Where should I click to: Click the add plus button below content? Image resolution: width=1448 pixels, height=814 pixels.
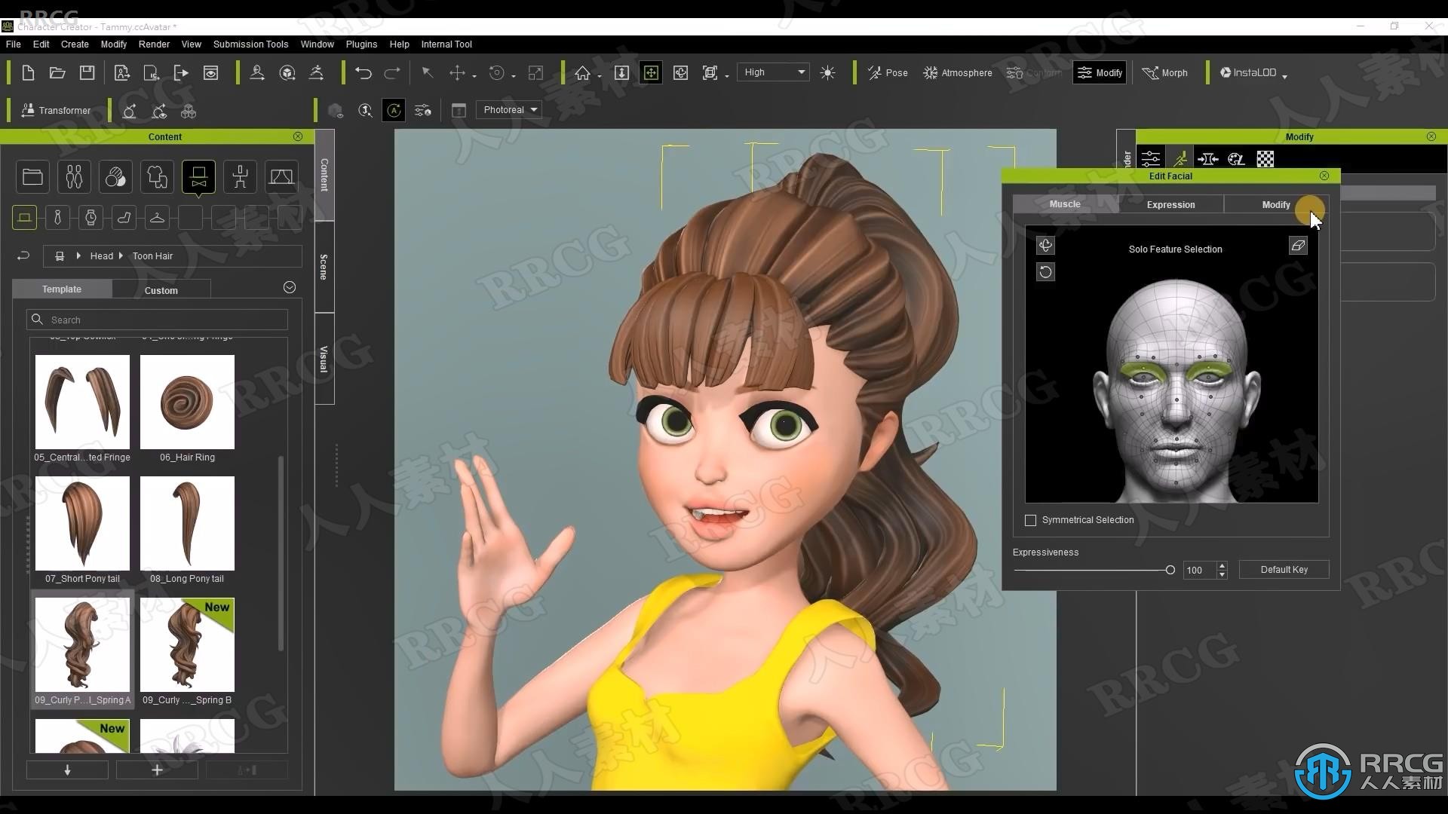tap(157, 770)
